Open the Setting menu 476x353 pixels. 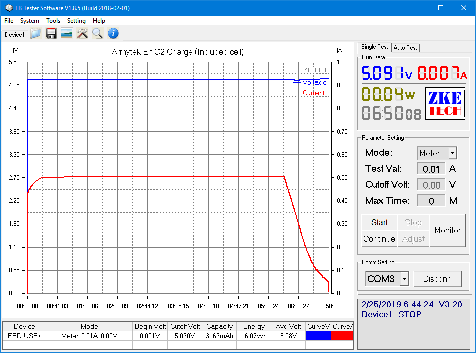(76, 21)
